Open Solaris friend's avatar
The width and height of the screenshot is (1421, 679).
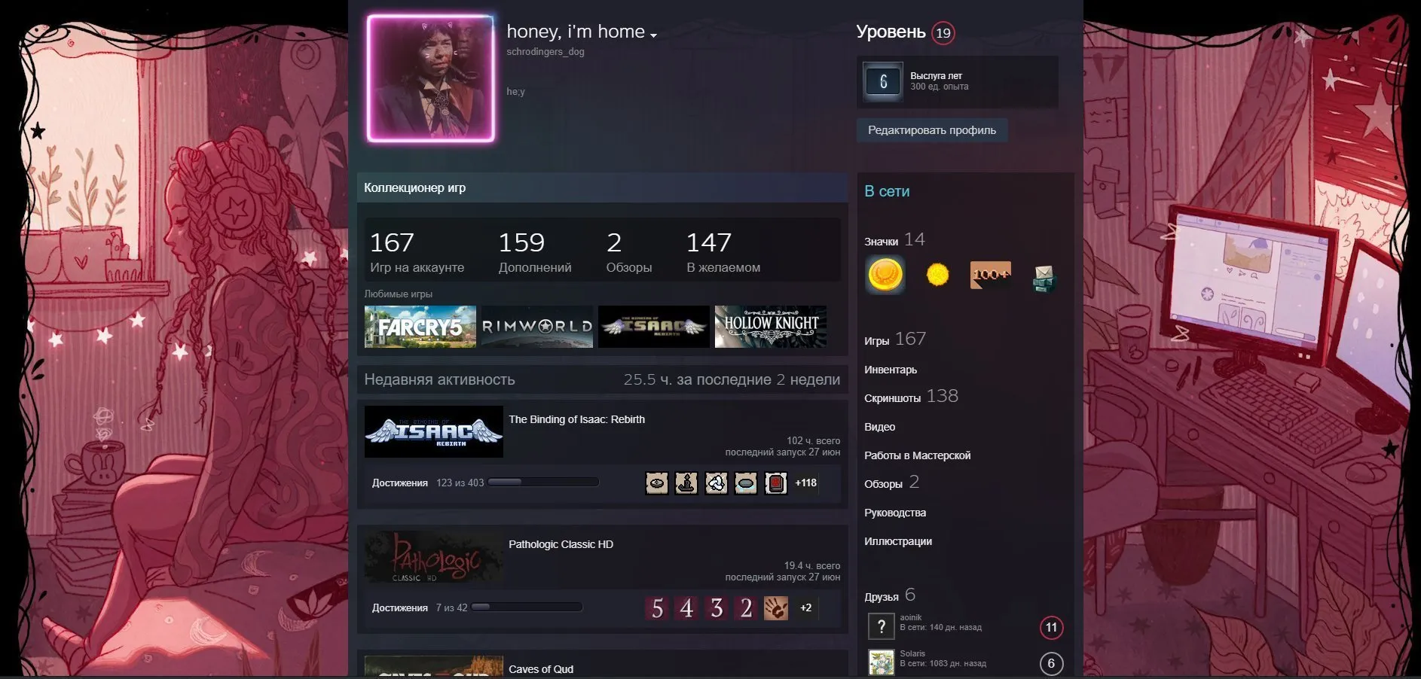point(881,662)
